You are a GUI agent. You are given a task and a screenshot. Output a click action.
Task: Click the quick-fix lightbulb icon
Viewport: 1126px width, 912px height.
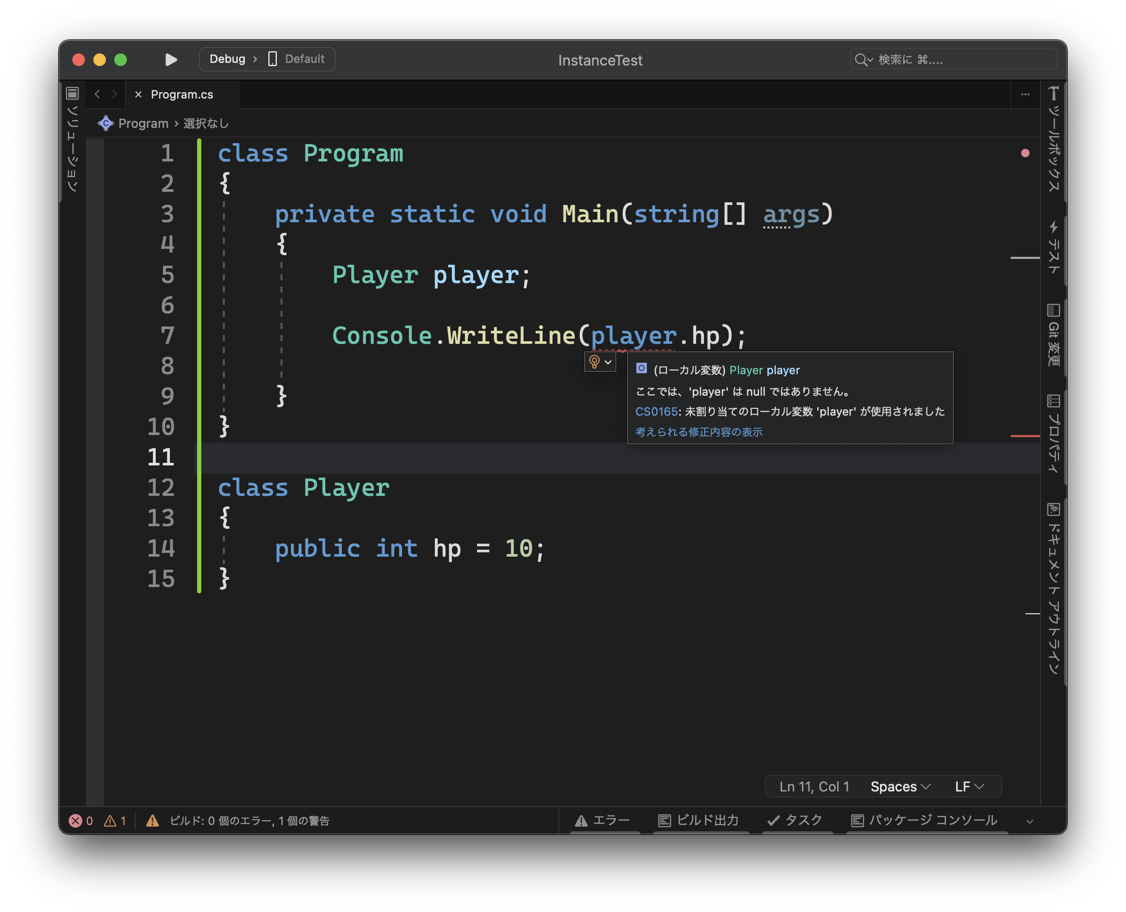pos(596,362)
